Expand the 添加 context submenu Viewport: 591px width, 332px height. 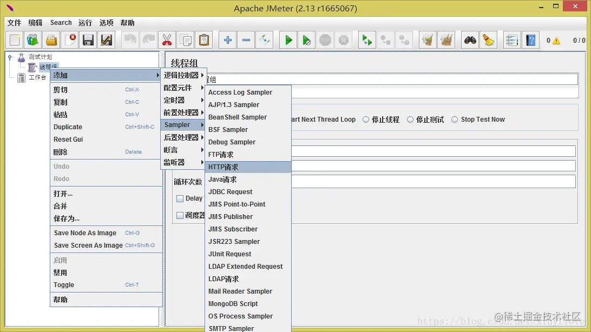[106, 75]
